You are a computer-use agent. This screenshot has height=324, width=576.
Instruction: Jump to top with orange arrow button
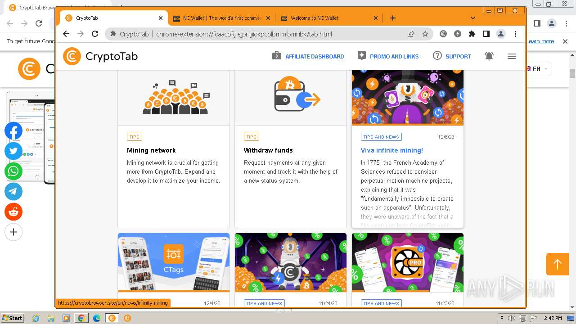558,264
